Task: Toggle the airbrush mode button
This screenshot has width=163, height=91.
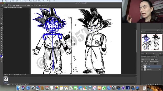Action: 47,5
